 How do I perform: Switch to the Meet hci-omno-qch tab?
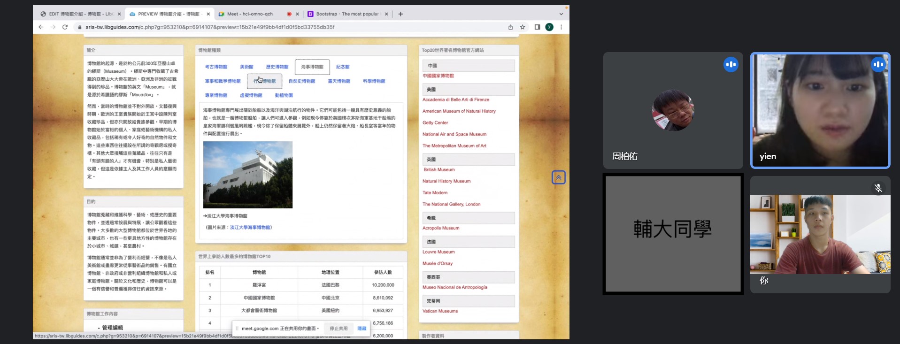(x=250, y=14)
